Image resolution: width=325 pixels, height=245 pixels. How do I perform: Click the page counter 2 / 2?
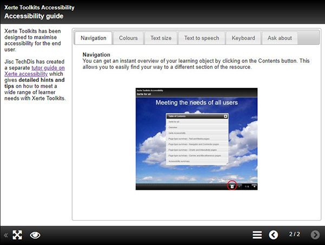click(294, 234)
